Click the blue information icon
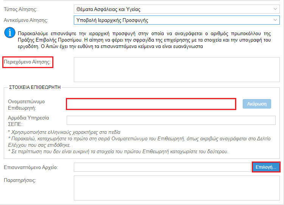Screen dimensions: 284x205 (10, 33)
